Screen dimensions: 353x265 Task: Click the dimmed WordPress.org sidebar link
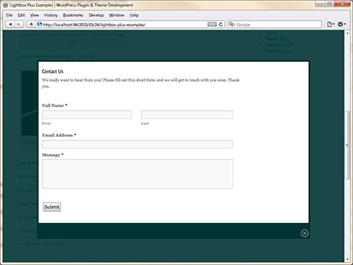coord(278,51)
